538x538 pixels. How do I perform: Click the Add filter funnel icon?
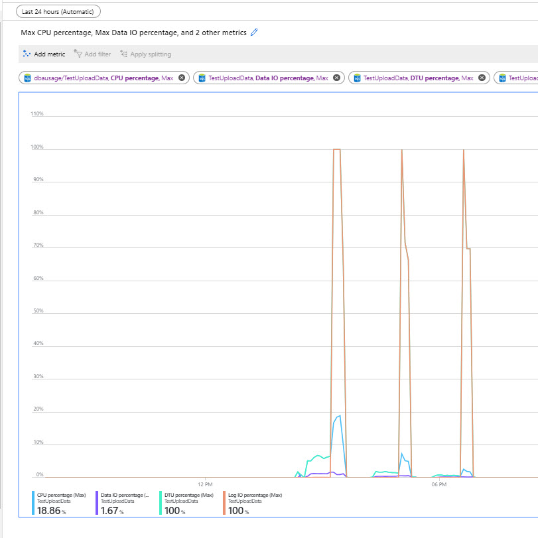tap(78, 54)
